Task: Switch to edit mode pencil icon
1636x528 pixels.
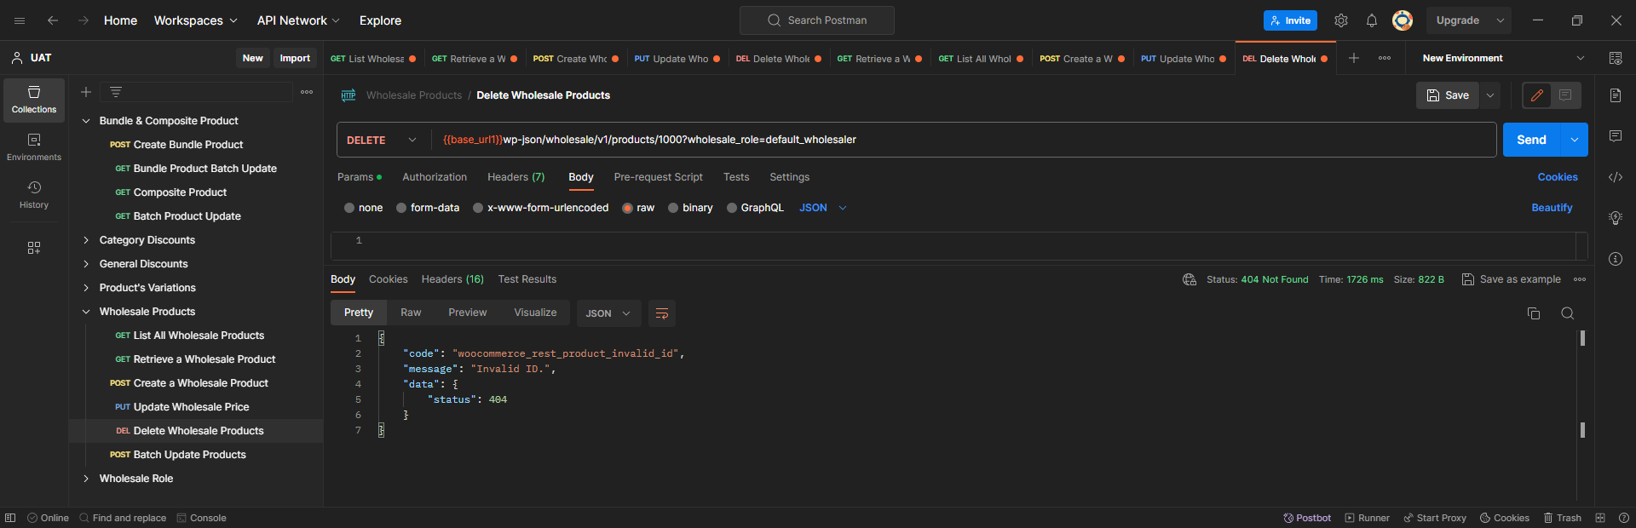Action: [x=1537, y=95]
